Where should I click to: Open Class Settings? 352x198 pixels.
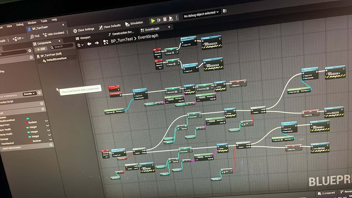click(84, 30)
